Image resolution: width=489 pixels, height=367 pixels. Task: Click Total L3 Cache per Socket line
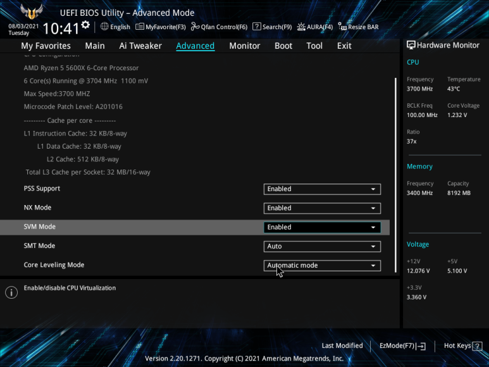pyautogui.click(x=88, y=172)
